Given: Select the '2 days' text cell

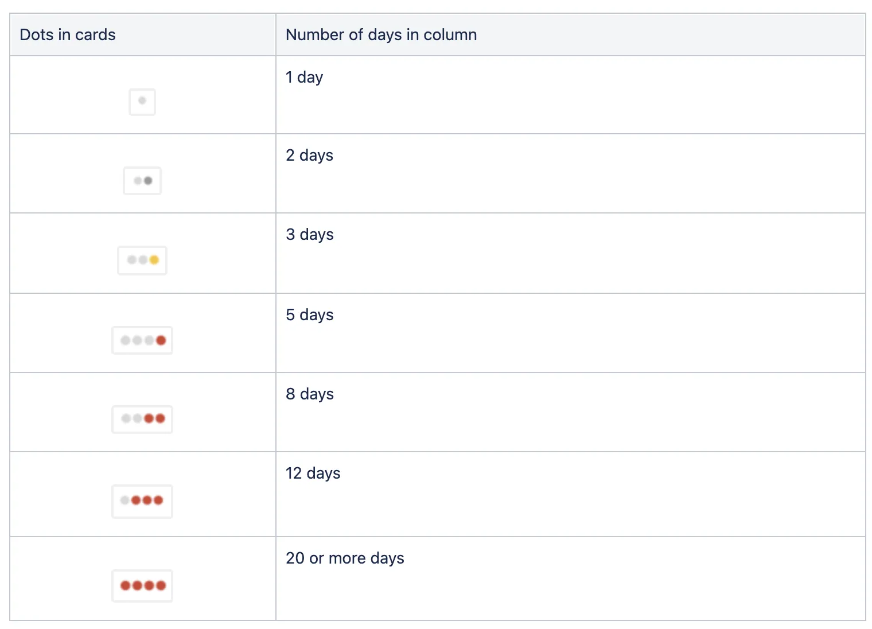Looking at the screenshot, I should (x=309, y=156).
